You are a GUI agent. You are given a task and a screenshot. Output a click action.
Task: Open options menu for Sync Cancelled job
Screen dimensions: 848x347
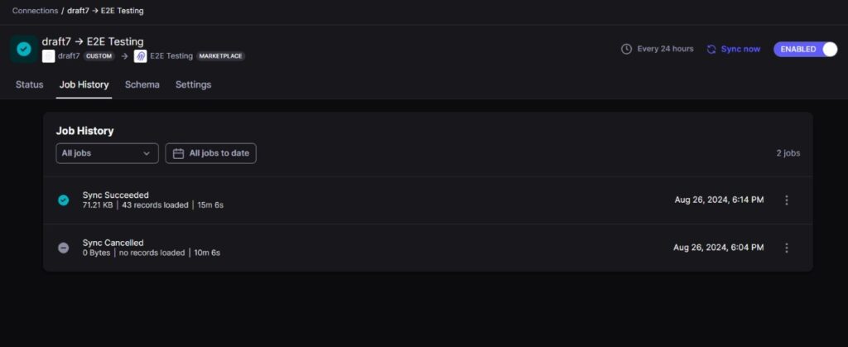click(786, 248)
